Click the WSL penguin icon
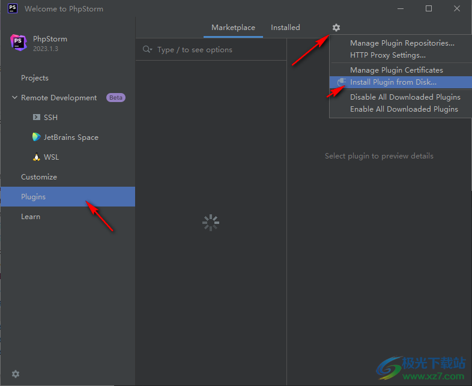 [x=37, y=157]
